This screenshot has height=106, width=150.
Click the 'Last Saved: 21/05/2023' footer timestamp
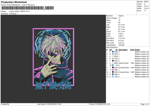click(x=49, y=104)
